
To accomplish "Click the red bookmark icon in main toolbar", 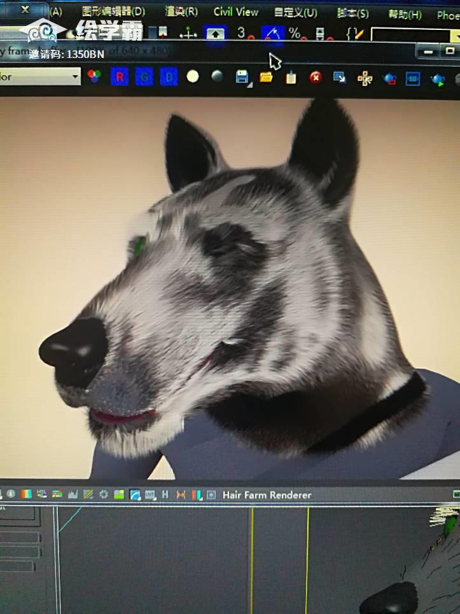I will coord(162,32).
